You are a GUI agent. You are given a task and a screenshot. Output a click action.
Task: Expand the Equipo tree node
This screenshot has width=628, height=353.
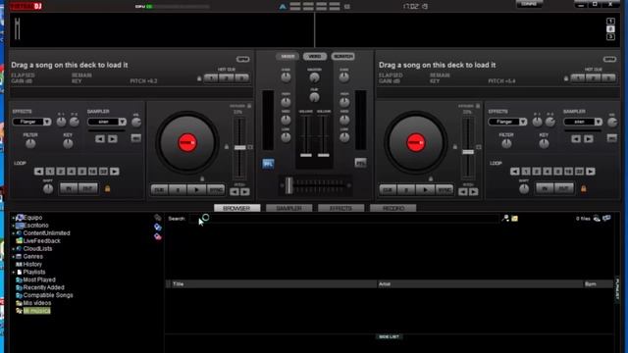point(13,218)
